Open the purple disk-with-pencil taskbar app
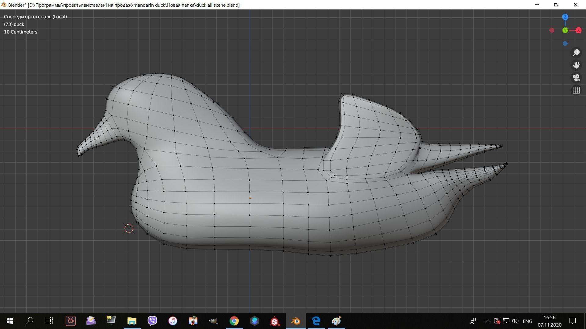This screenshot has height=329, width=586. (x=91, y=321)
